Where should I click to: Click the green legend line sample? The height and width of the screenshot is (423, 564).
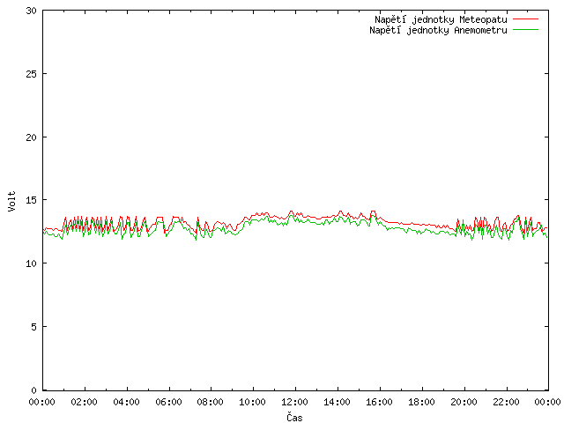coord(525,29)
